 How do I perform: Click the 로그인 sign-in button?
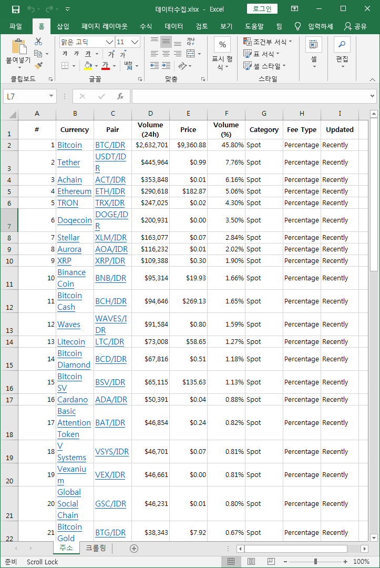coord(262,9)
